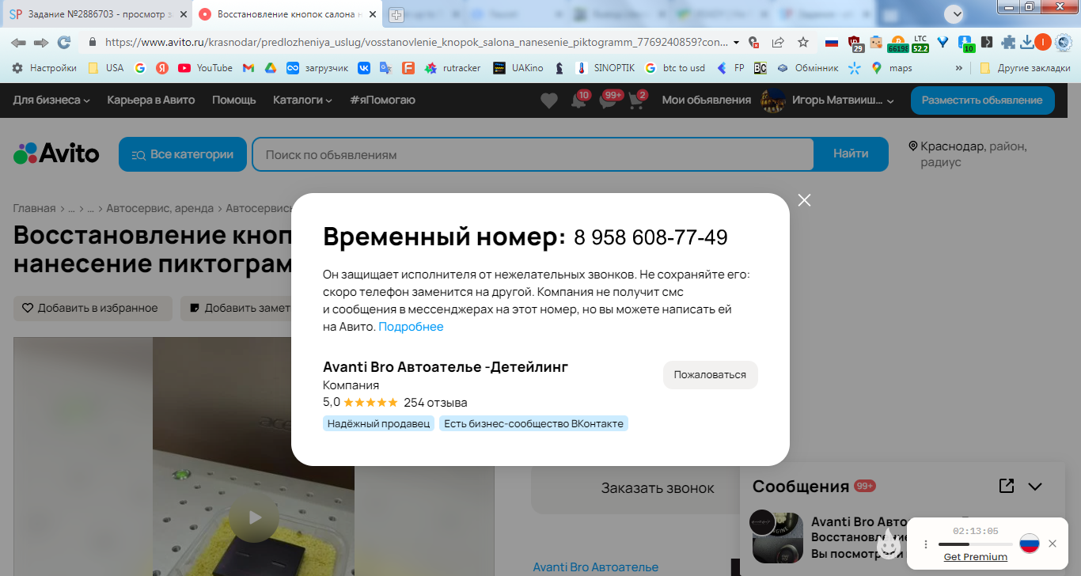Open the rutracker bookmark
1081x576 pixels.
453,68
